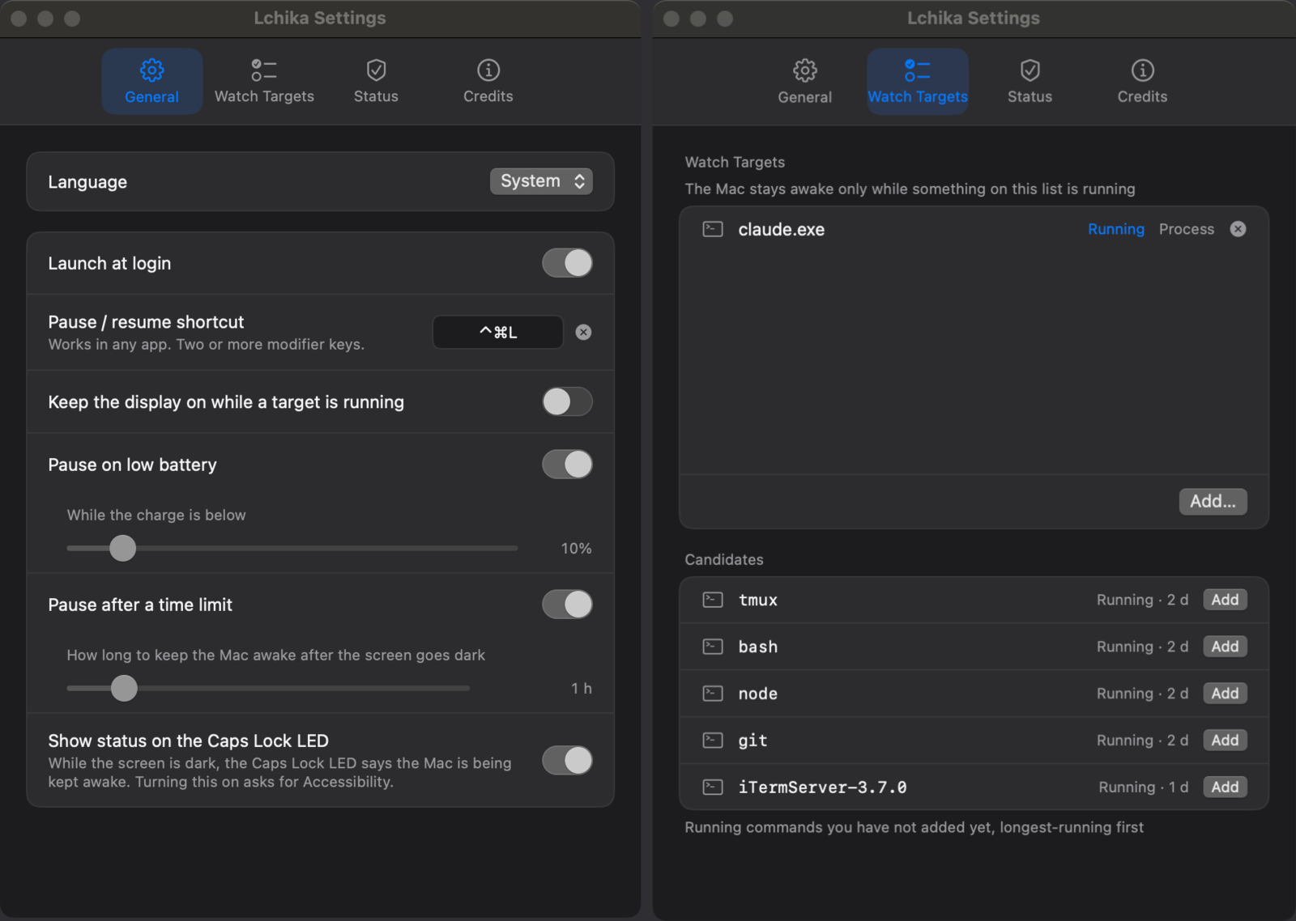Select the claude.exe watch target name
Viewport: 1296px width, 921px height.
coord(781,230)
